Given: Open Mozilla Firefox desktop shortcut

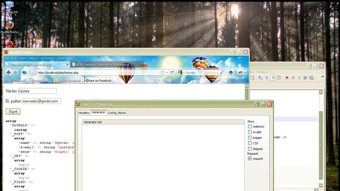Looking at the screenshot, I should (10, 27).
